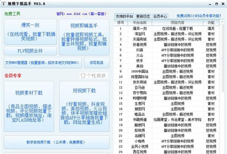The image size is (227, 154).
Task: Select the 酷燃网 row
Action: coord(166,125)
